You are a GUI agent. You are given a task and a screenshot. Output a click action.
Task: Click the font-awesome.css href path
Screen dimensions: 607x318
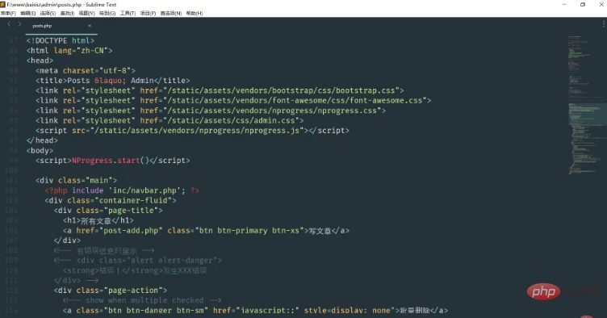point(295,101)
